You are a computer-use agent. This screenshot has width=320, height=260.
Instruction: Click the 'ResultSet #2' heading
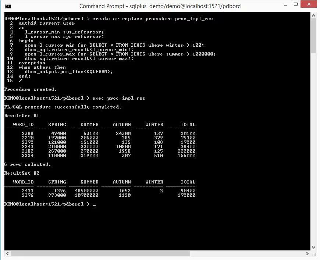click(22, 173)
